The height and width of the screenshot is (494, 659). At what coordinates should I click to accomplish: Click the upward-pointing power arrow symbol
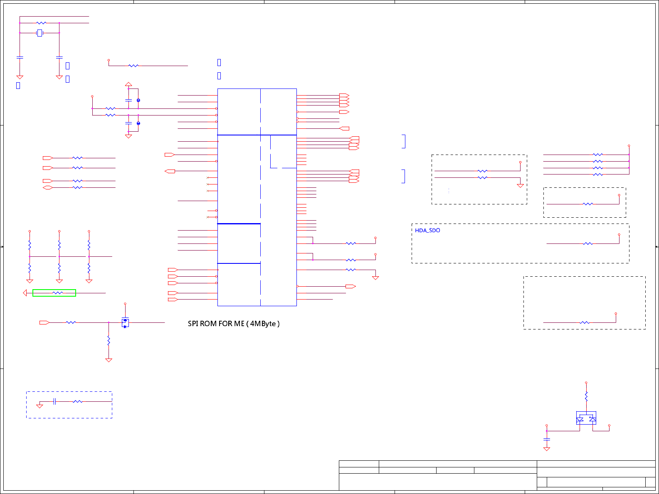(128, 85)
